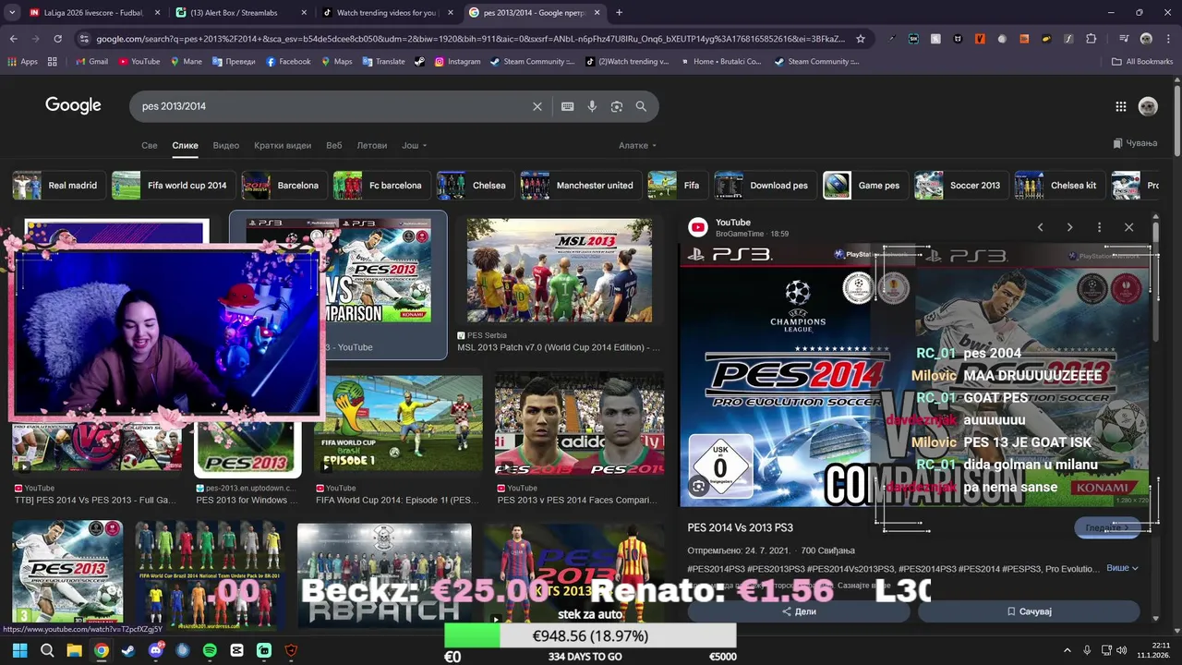The width and height of the screenshot is (1182, 665).
Task: Open the Instagram bookmark
Action: coord(457,62)
